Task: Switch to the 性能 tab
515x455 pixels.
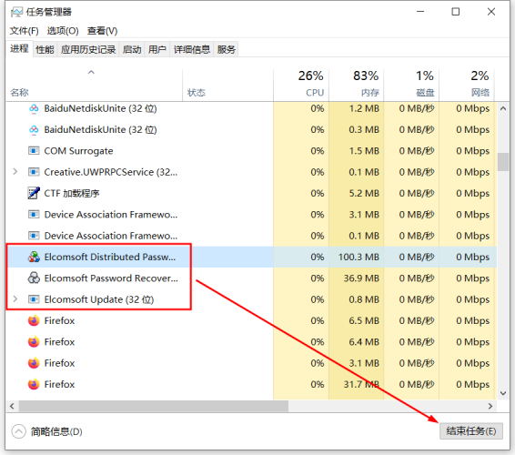Action: pos(45,50)
